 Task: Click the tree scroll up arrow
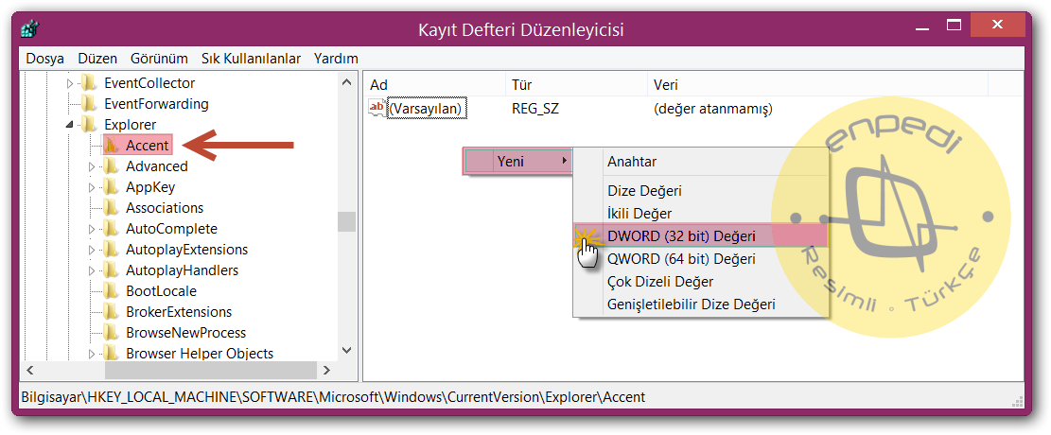tap(346, 82)
